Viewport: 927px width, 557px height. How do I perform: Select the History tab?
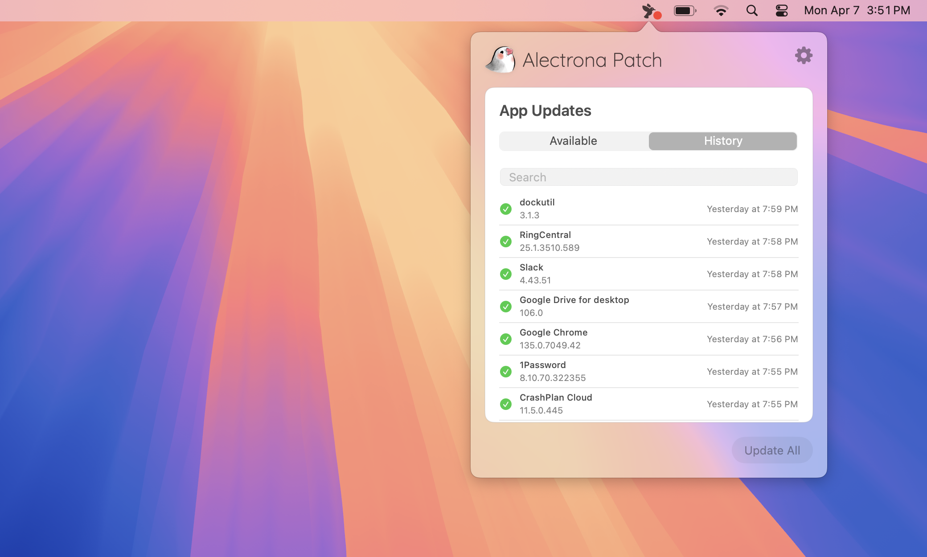(x=722, y=141)
